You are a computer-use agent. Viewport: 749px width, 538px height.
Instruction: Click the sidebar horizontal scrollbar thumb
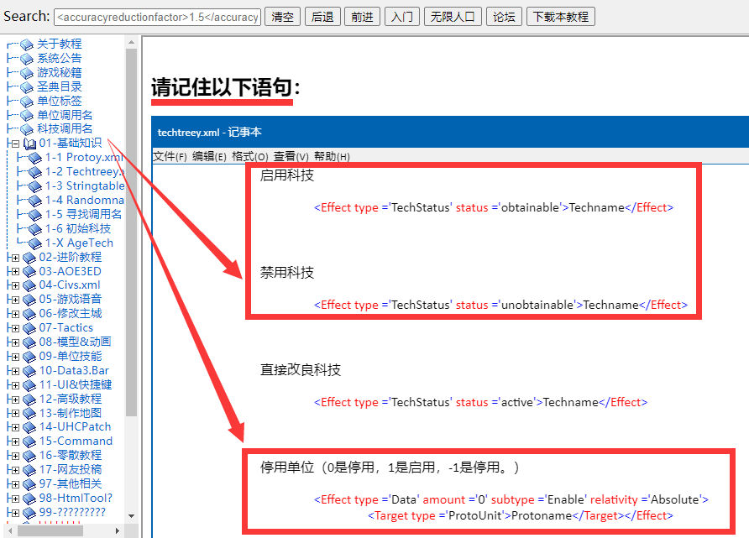pyautogui.click(x=50, y=530)
